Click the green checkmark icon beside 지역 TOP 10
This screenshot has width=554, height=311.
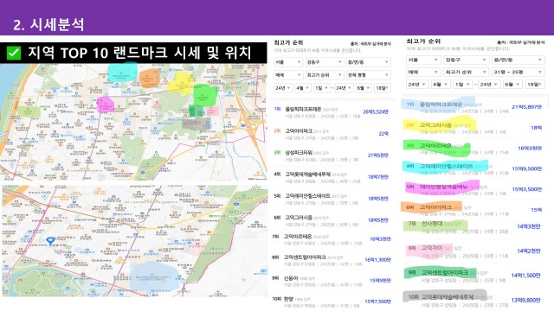[x=14, y=53]
